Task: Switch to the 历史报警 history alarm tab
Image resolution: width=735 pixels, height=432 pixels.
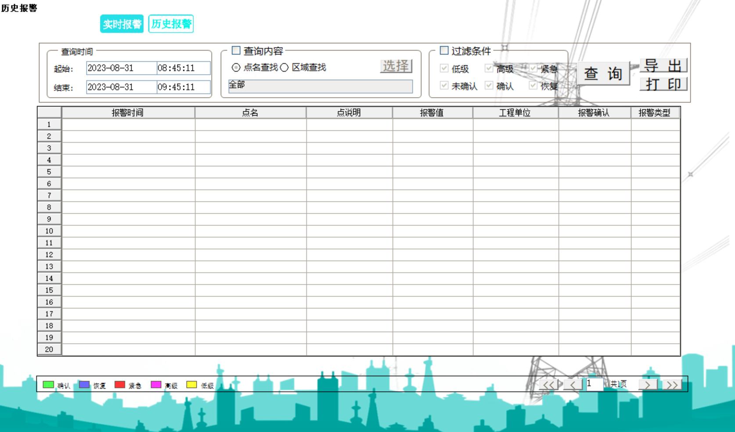Action: [x=171, y=24]
